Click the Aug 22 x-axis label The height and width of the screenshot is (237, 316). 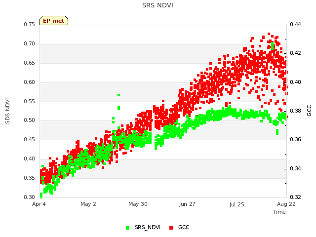286,204
